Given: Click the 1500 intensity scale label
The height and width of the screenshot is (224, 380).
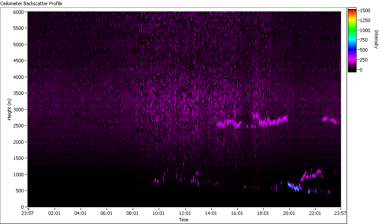Looking at the screenshot, I should click(x=365, y=10).
